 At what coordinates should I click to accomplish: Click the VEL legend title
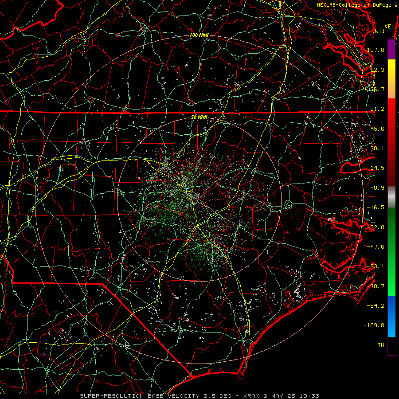pos(390,27)
